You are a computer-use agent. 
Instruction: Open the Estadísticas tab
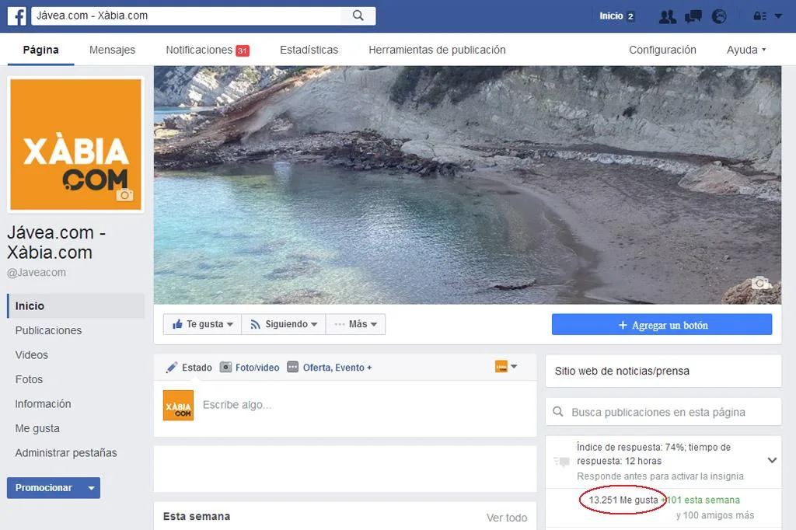click(x=309, y=50)
